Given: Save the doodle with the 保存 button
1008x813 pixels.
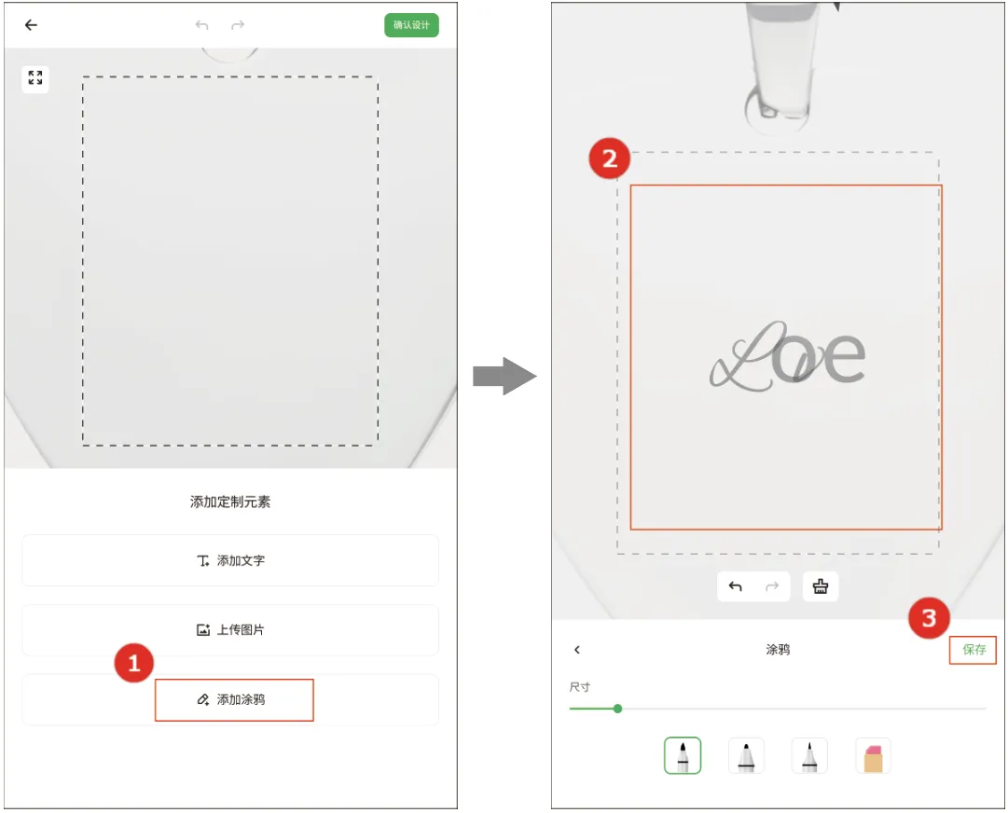Looking at the screenshot, I should tap(973, 650).
